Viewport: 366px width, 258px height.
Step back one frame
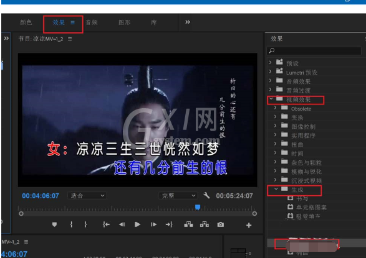coord(122,224)
